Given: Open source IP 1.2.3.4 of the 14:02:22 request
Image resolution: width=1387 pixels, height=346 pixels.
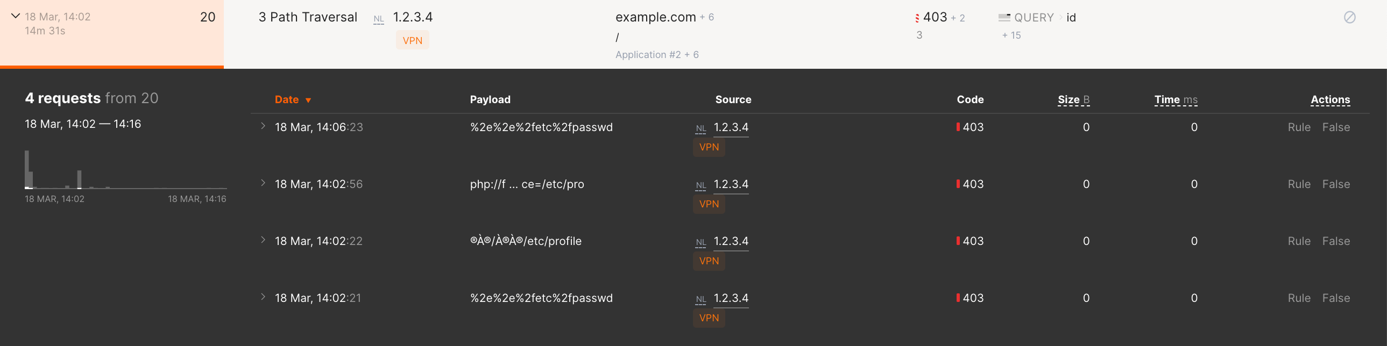Looking at the screenshot, I should point(731,241).
